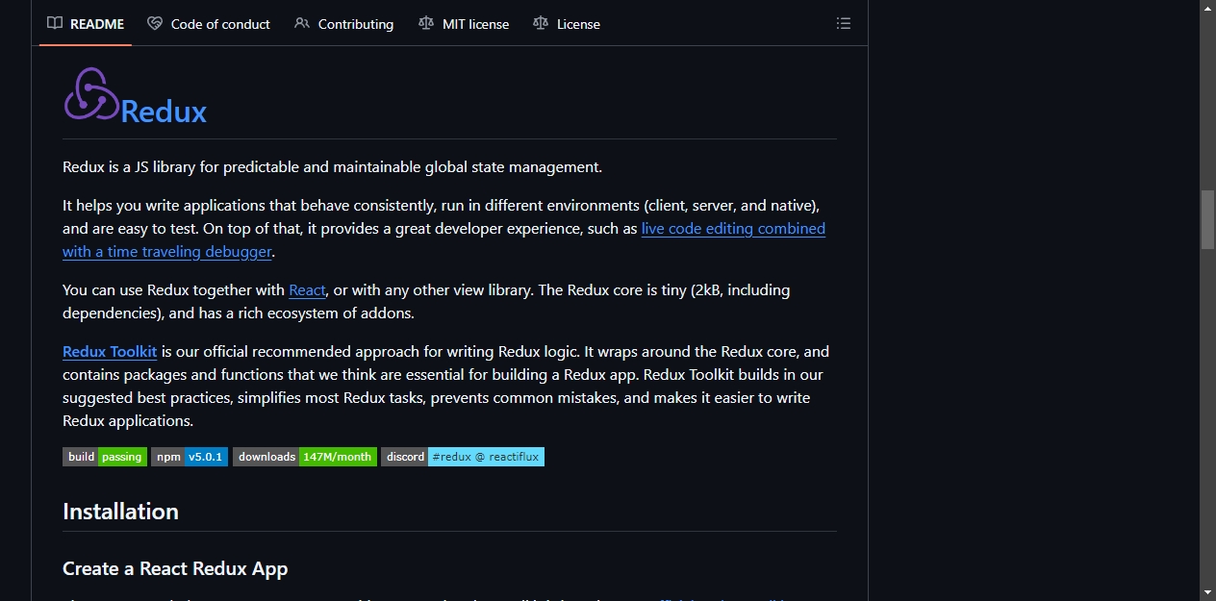The height and width of the screenshot is (601, 1216).
Task: Click the purple Redux logo
Action: click(91, 94)
